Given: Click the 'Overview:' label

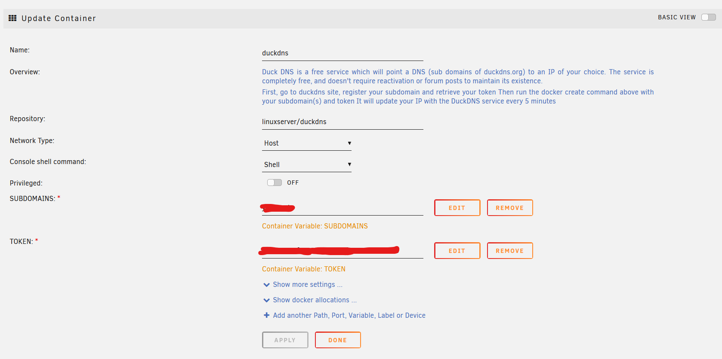Looking at the screenshot, I should (x=25, y=72).
